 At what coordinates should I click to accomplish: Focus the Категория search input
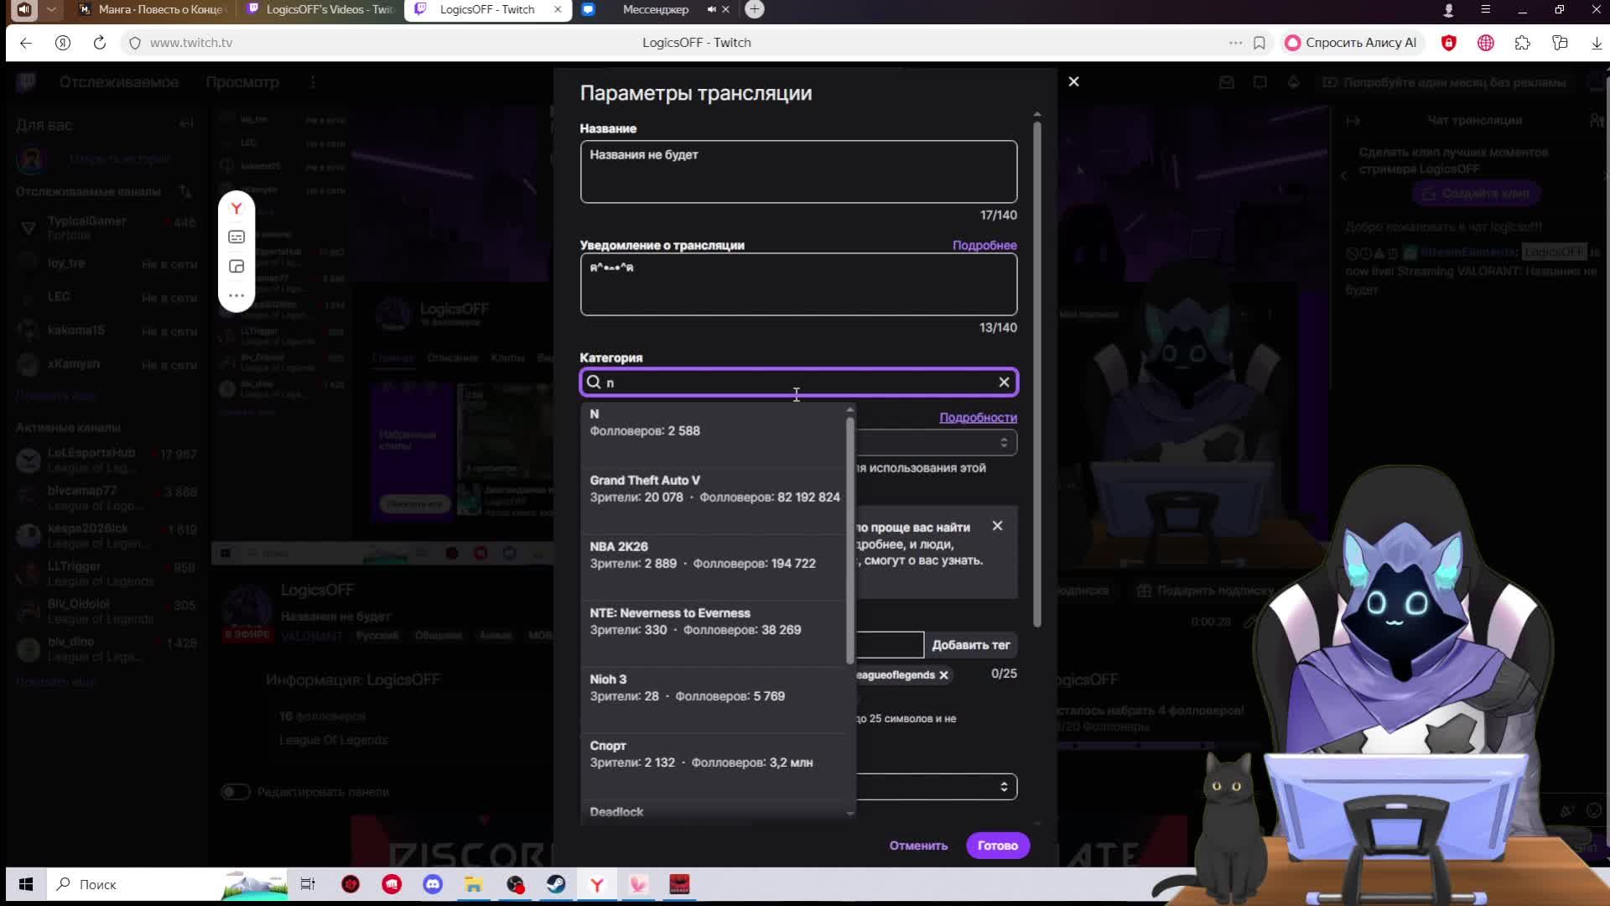click(798, 383)
